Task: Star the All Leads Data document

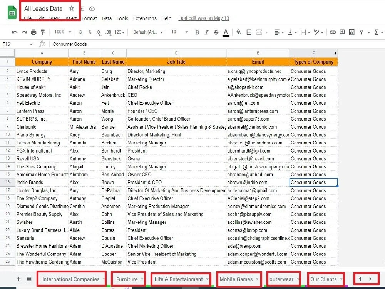Action: [72, 8]
